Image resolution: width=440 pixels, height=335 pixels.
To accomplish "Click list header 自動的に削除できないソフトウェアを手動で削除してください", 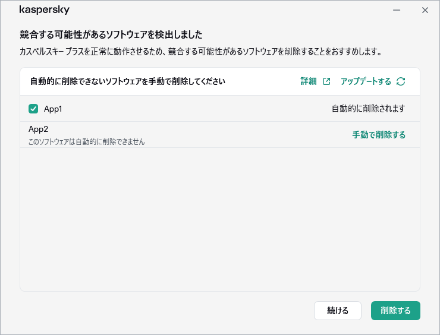I will (x=127, y=81).
